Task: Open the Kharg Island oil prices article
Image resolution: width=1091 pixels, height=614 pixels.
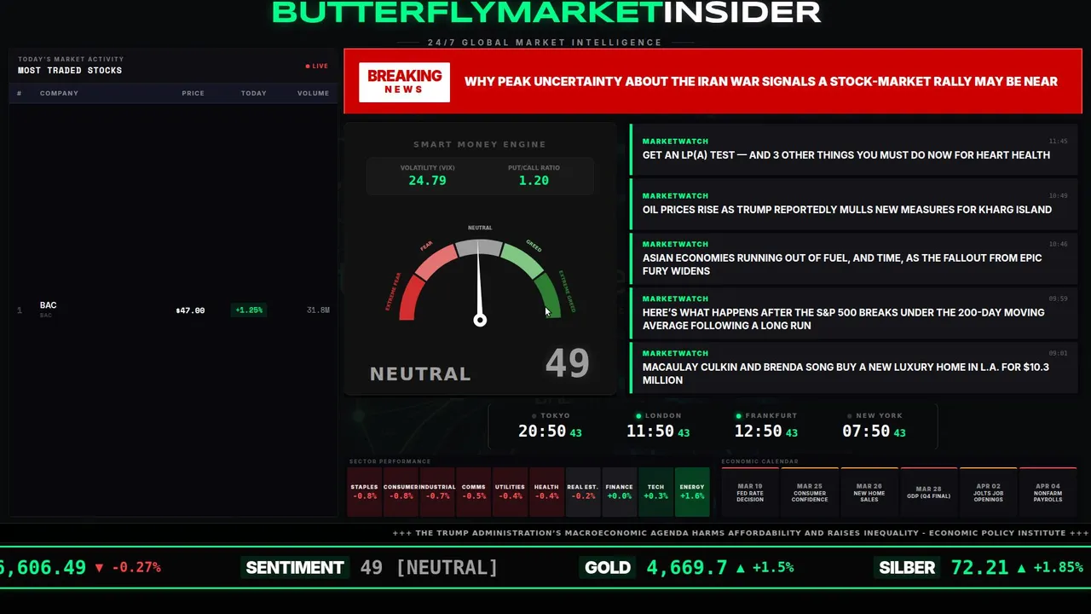Action: pyautogui.click(x=854, y=203)
